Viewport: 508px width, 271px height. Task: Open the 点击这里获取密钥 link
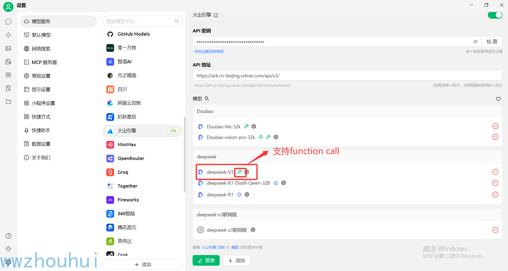pyautogui.click(x=209, y=52)
